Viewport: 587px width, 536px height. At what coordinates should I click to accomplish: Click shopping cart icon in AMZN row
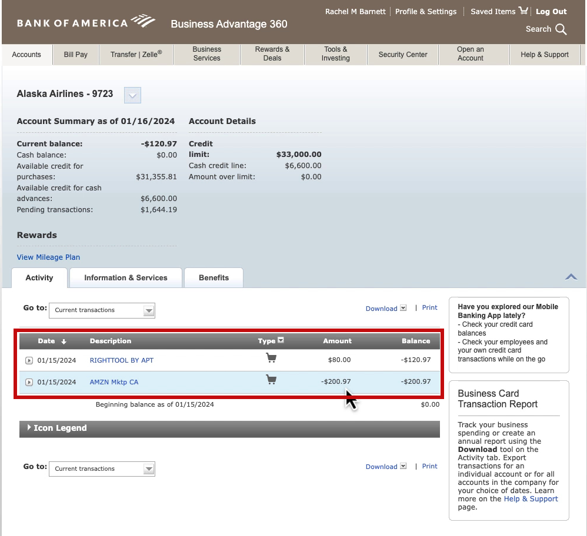pyautogui.click(x=271, y=380)
